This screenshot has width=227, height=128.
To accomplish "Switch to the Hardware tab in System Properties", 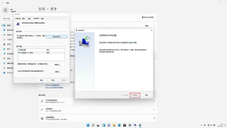I will pyautogui.click(x=24, y=19).
